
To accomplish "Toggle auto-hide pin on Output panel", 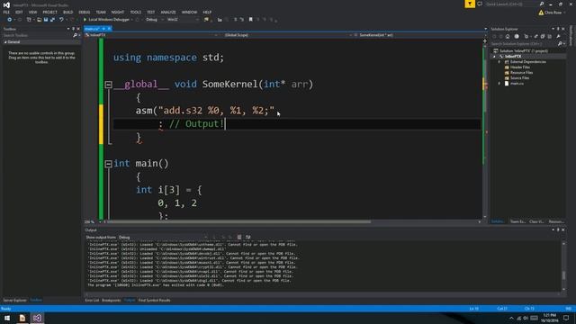I will point(558,230).
